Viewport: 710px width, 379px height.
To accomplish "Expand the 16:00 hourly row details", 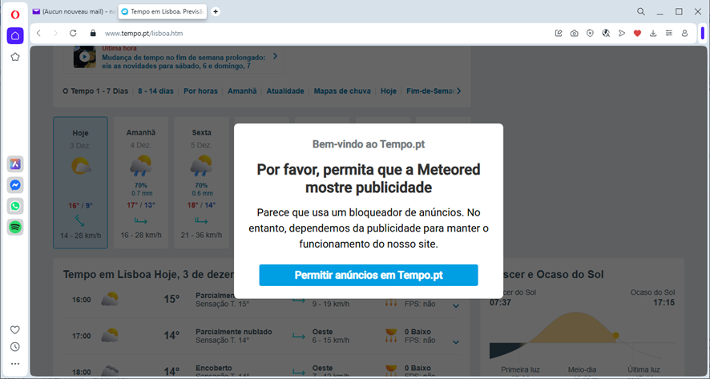I will [x=456, y=306].
